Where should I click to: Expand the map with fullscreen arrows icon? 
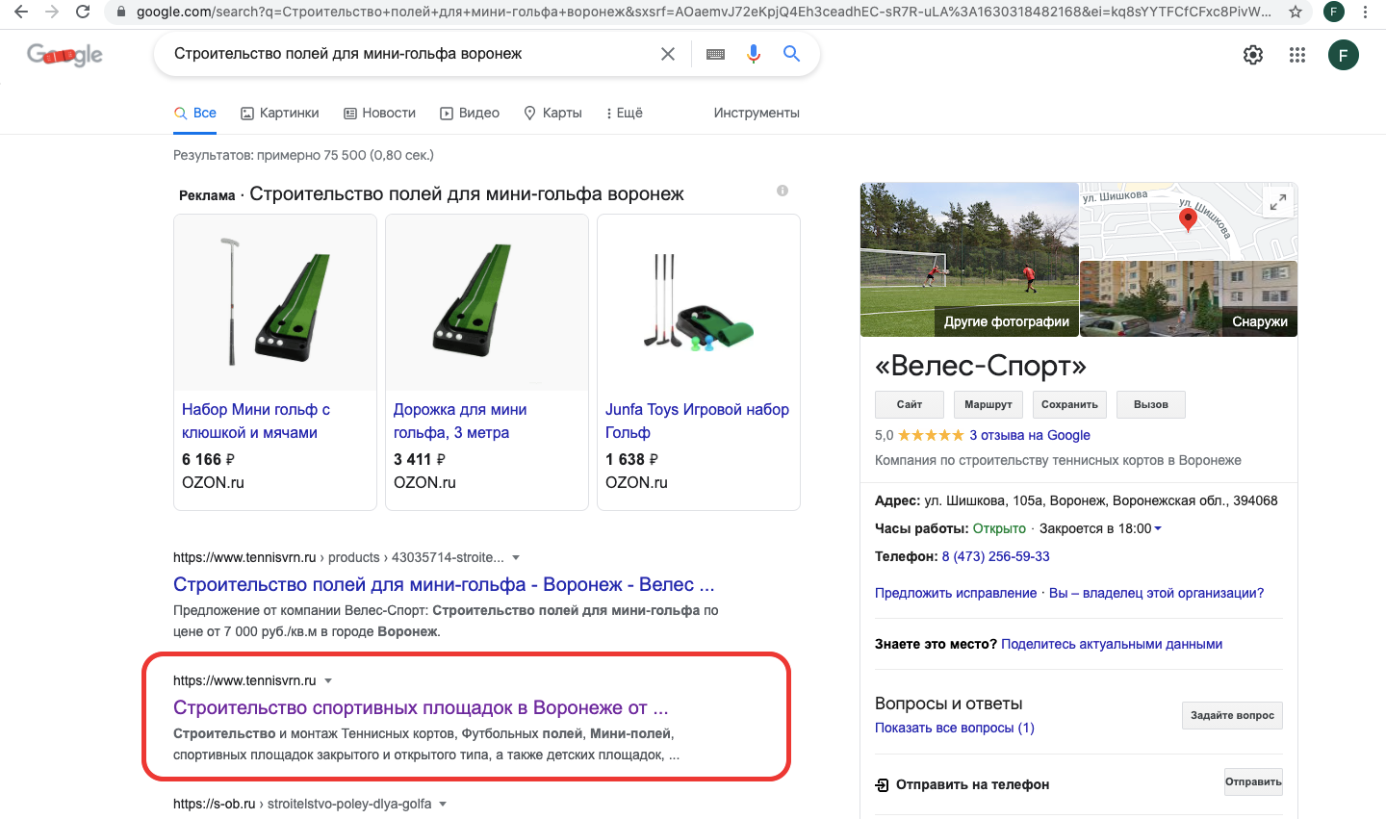(1278, 202)
